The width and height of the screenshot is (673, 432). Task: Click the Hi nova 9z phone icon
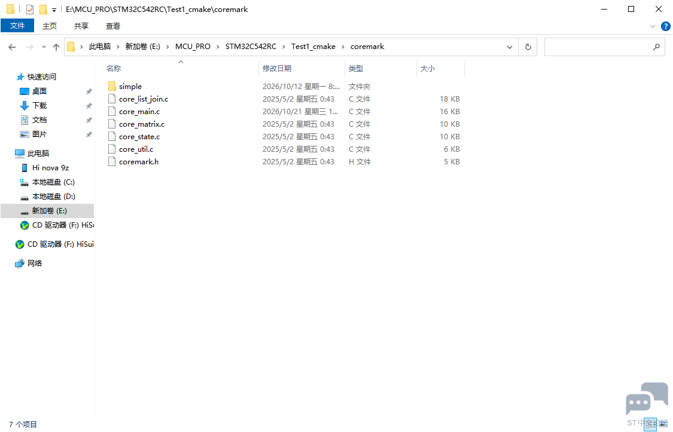pyautogui.click(x=25, y=167)
